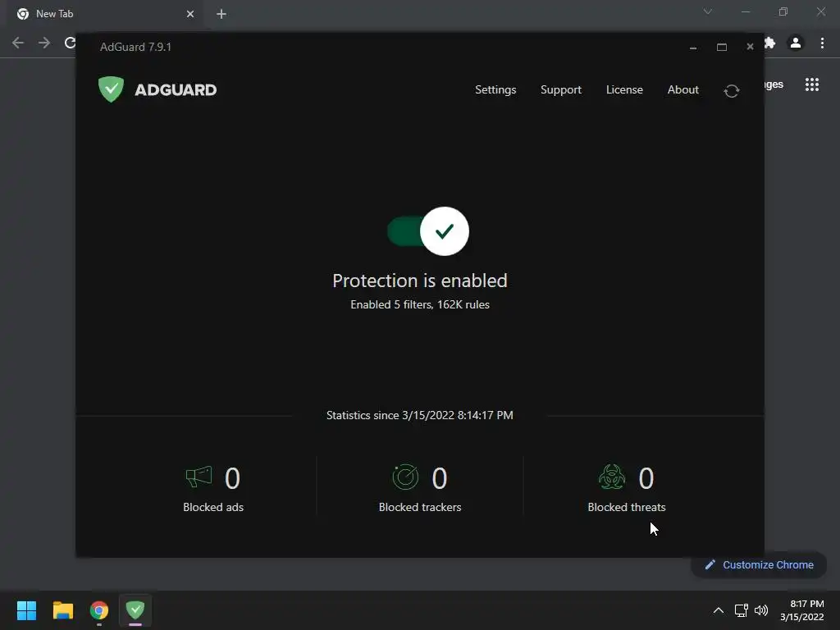
Task: Click the Blocked ads count value
Action: (232, 478)
